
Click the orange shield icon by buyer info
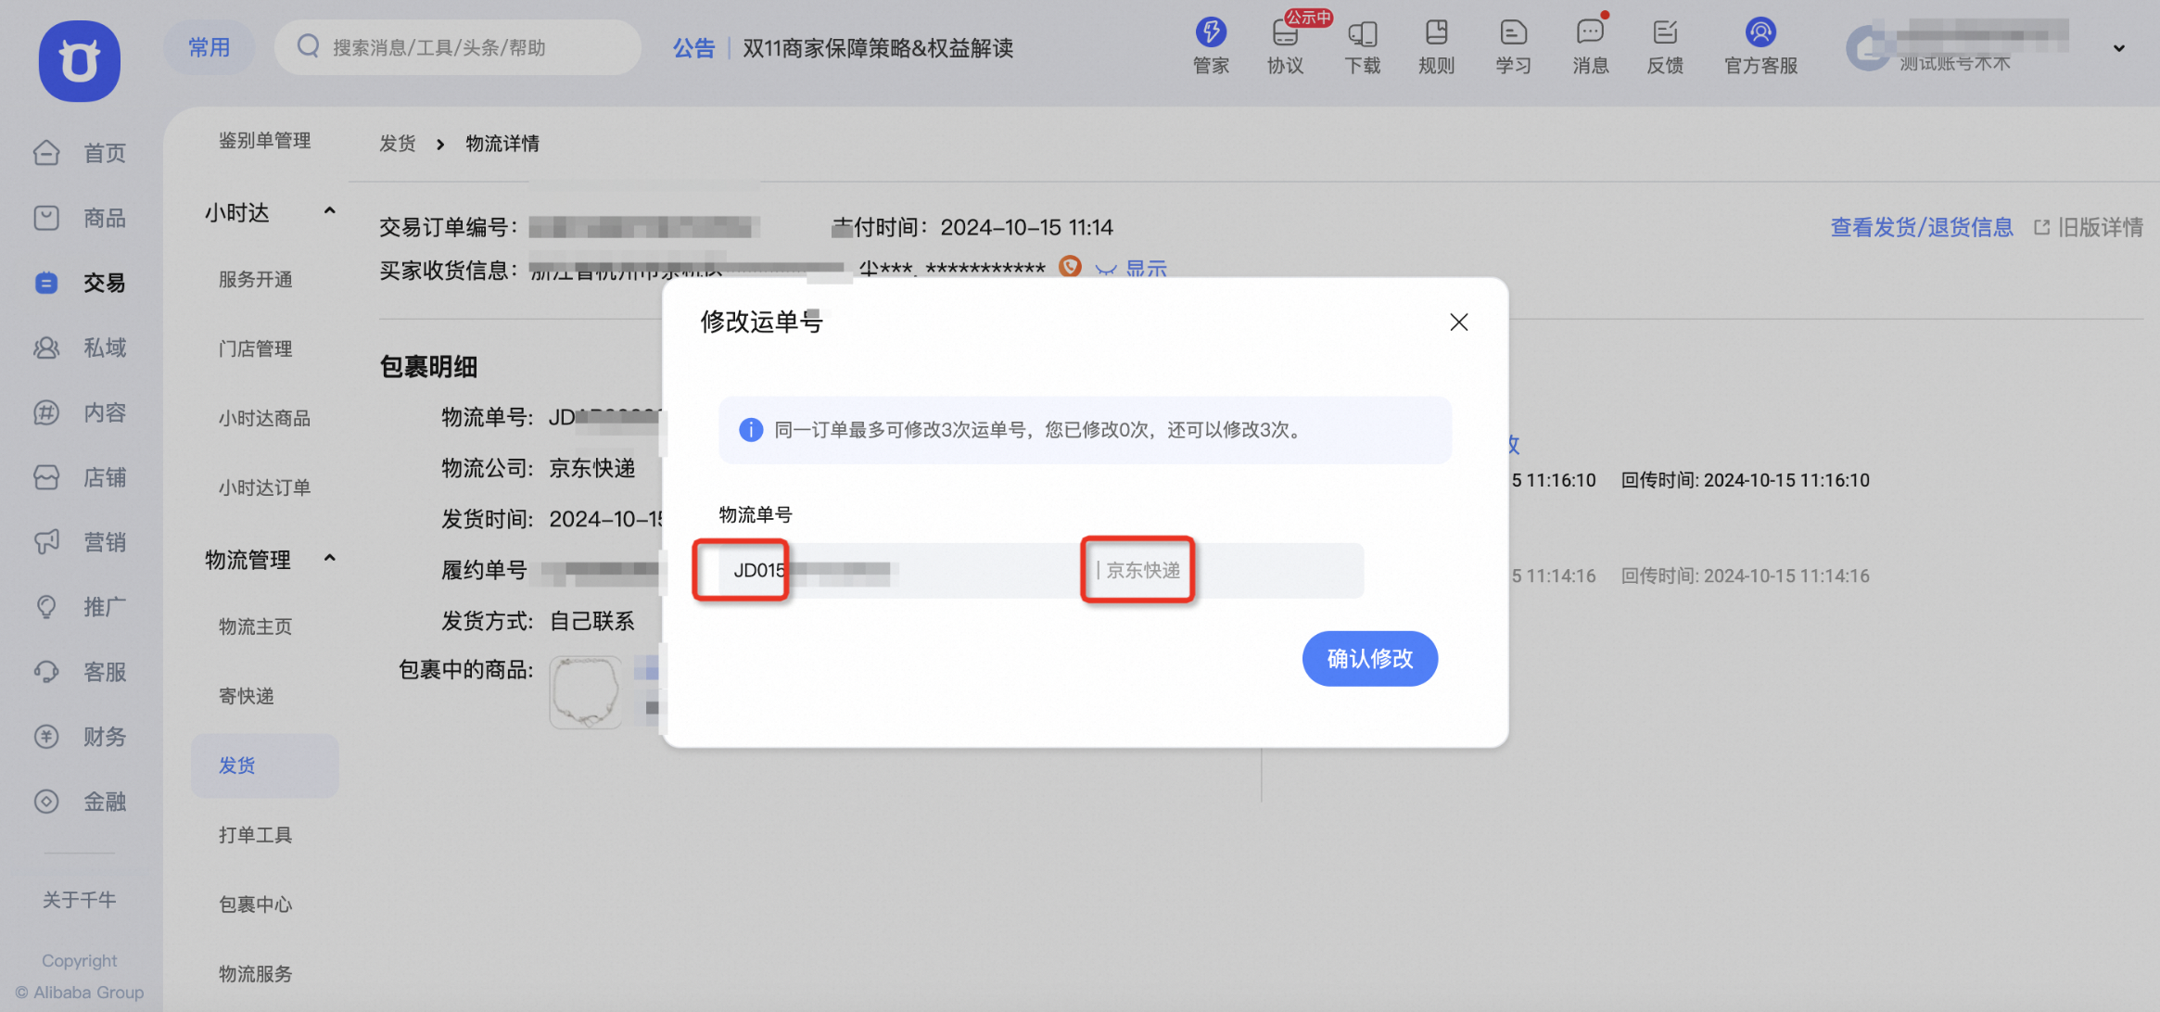tap(1070, 267)
